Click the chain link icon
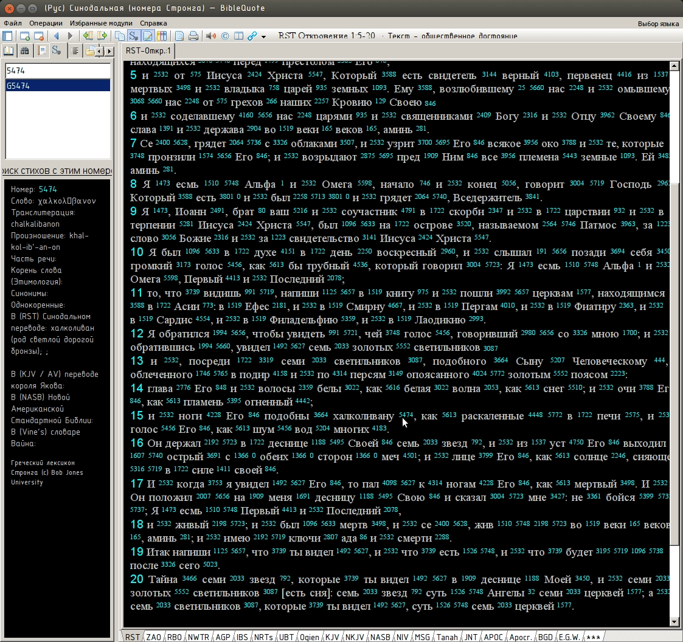683x642 pixels. point(252,36)
